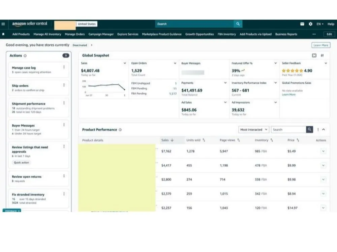This screenshot has height=252, width=337.
Task: Open the Fix stranded inventory options menu
Action: click(64, 194)
